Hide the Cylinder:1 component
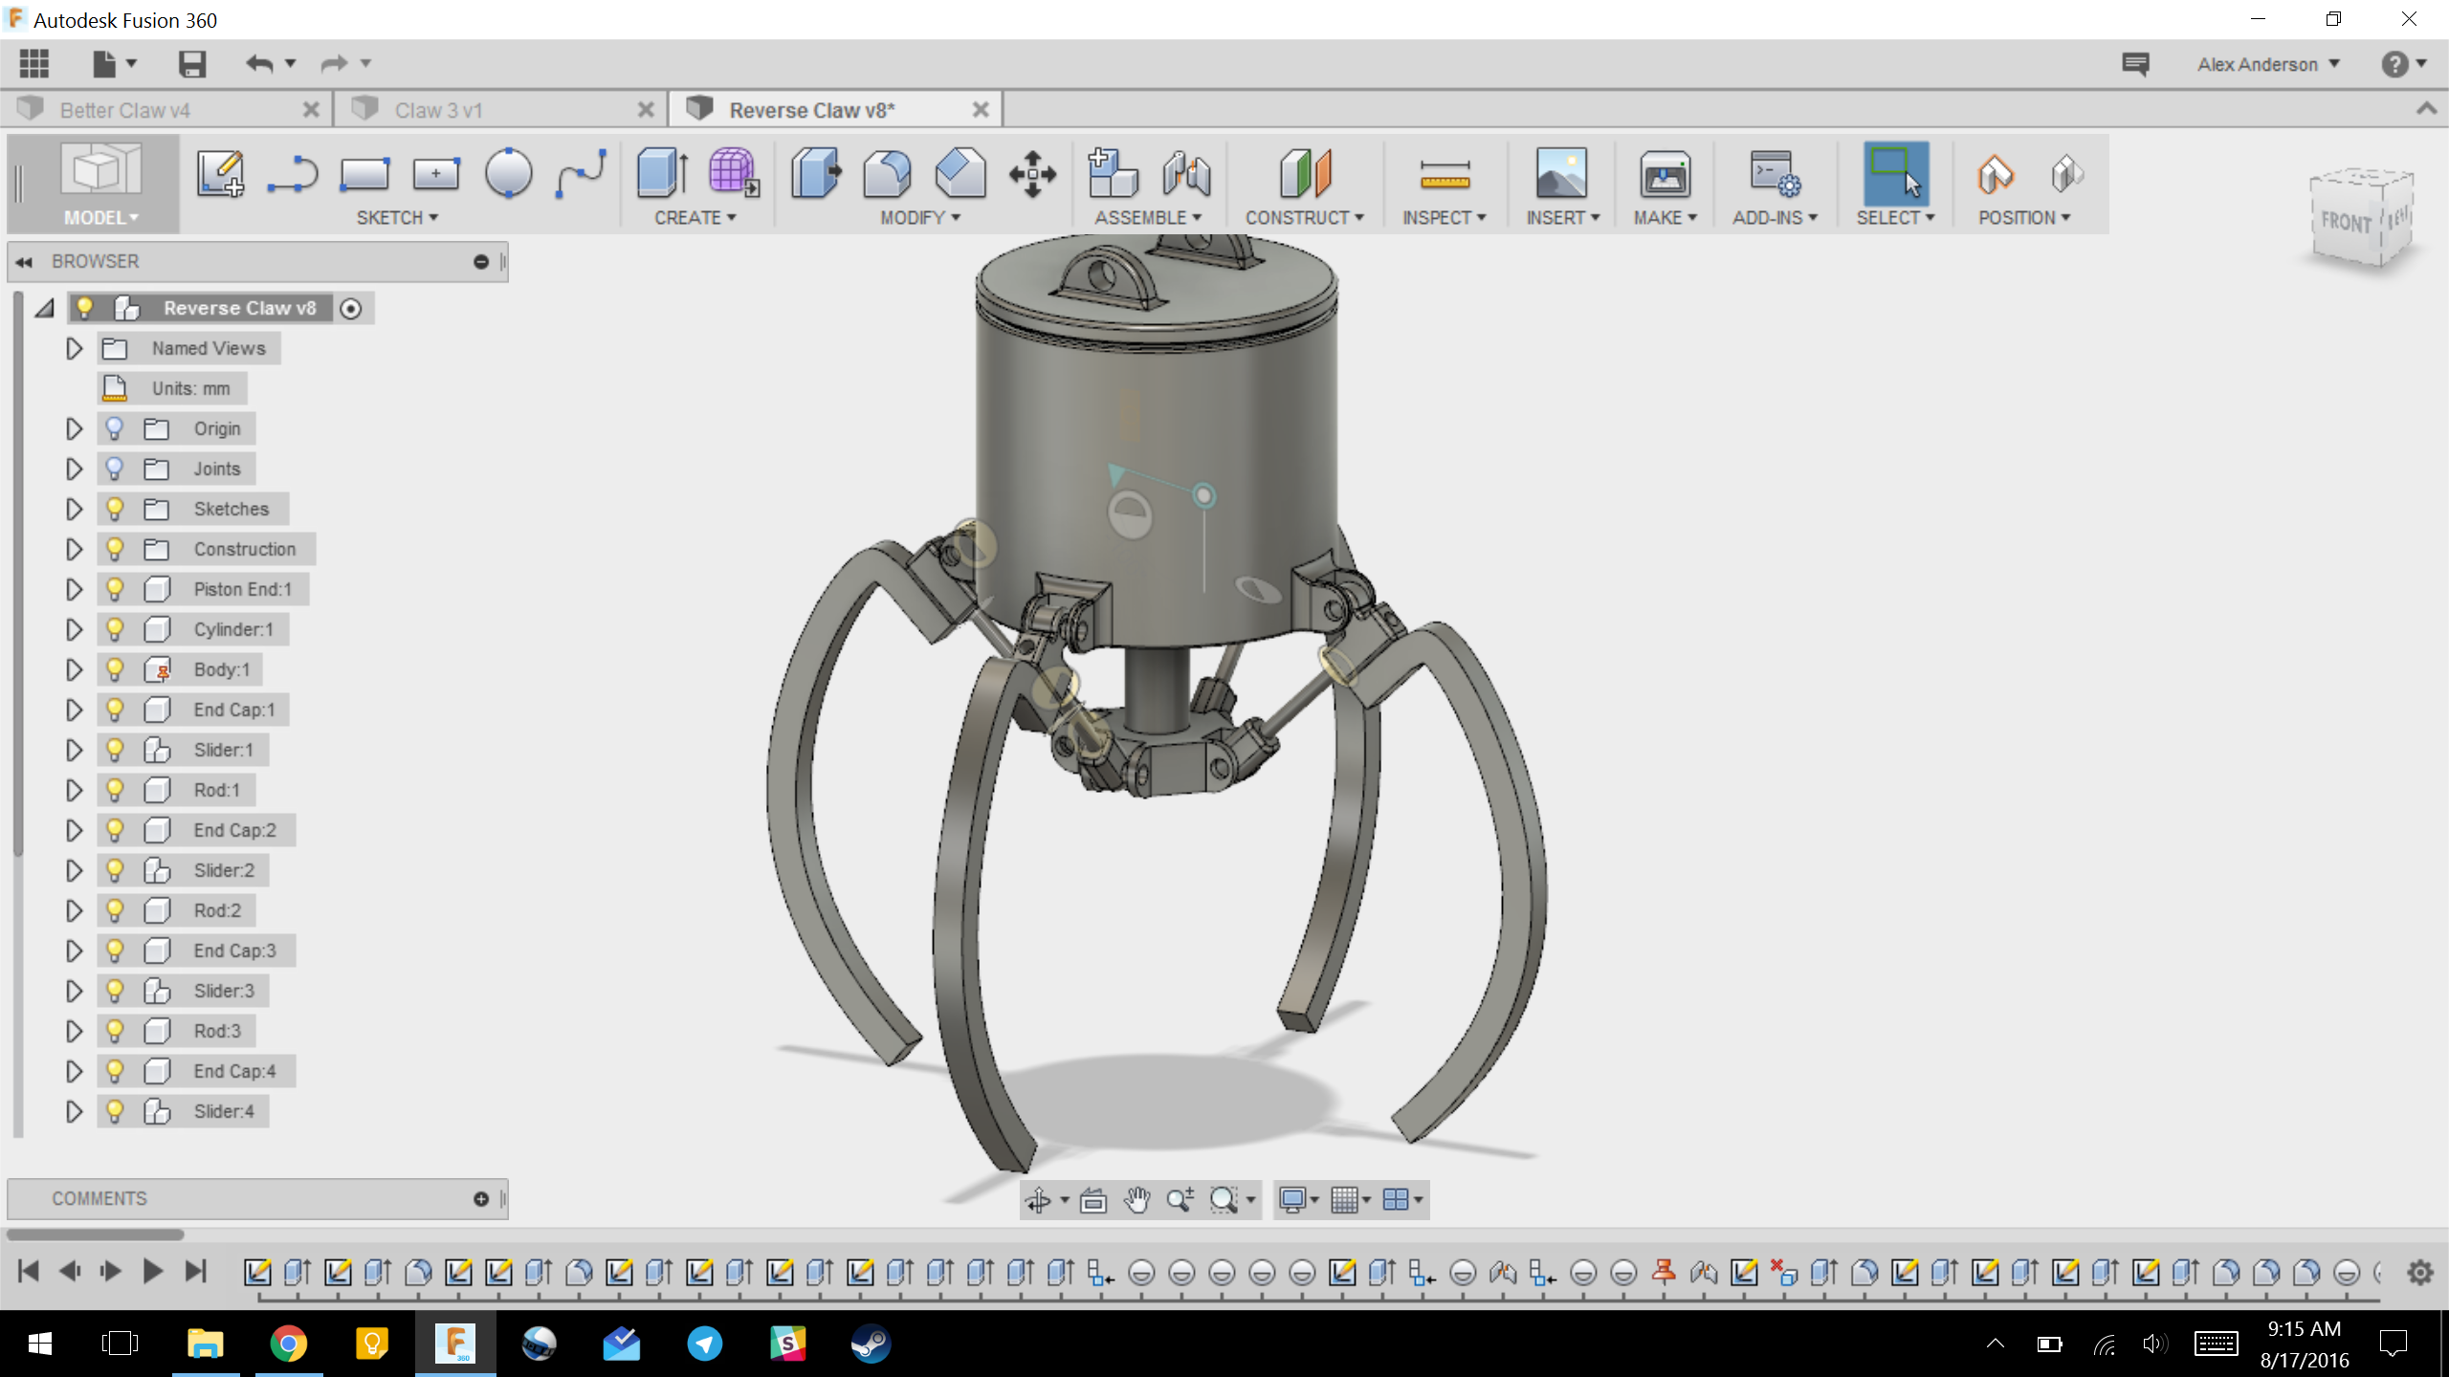The height and width of the screenshot is (1377, 2449). point(115,629)
